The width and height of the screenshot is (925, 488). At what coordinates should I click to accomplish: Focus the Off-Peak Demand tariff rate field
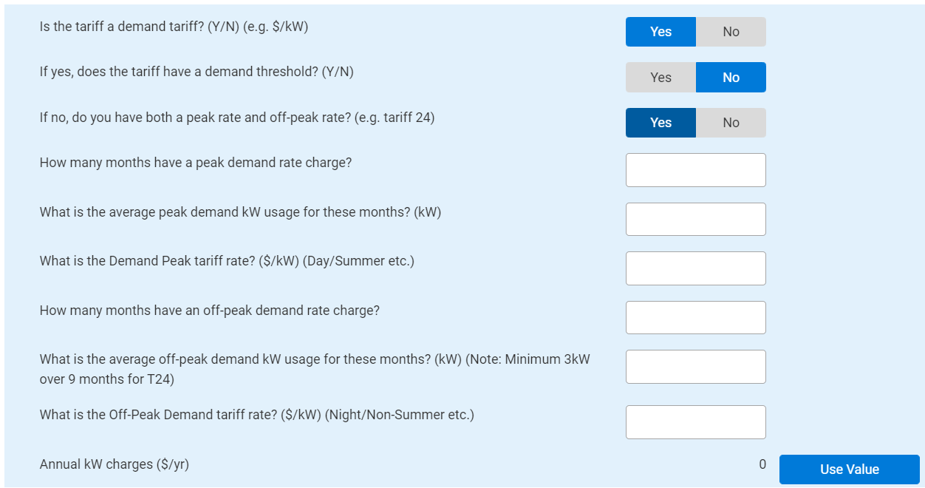[695, 422]
